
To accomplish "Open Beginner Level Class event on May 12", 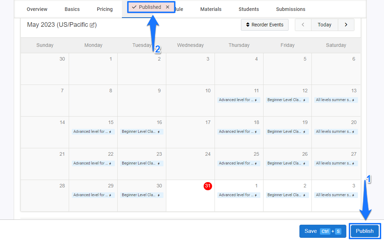I will (x=287, y=100).
